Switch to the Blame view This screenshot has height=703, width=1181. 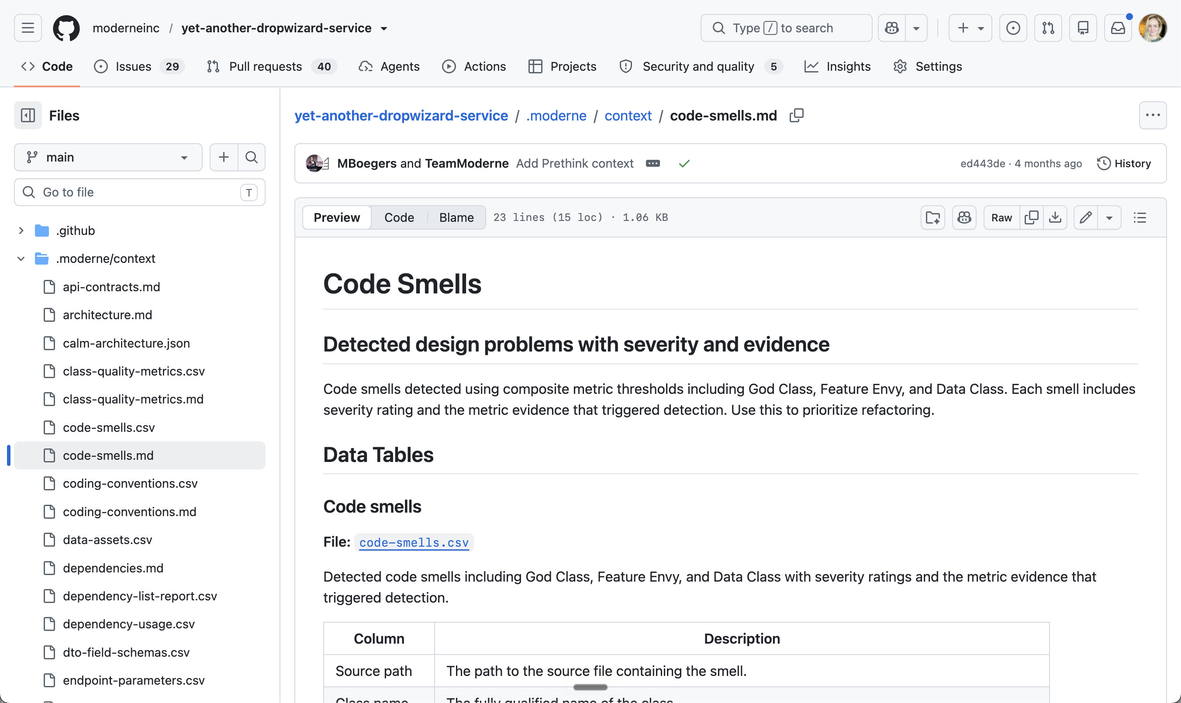(x=456, y=217)
